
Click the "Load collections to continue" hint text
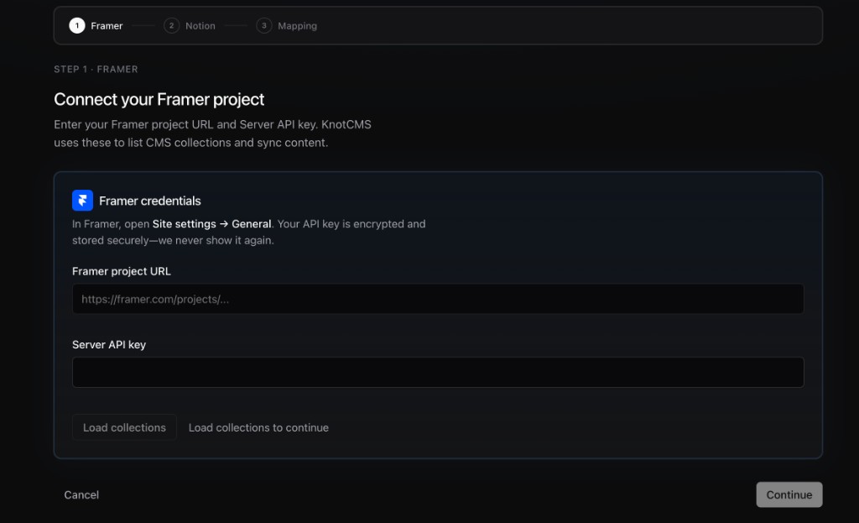tap(258, 427)
